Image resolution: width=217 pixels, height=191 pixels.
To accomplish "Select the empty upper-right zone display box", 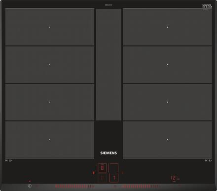I will tap(114, 168).
